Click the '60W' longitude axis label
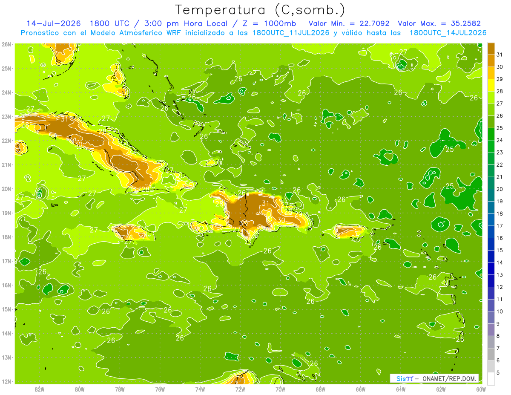This screenshot has height=395, width=511. pyautogui.click(x=481, y=389)
